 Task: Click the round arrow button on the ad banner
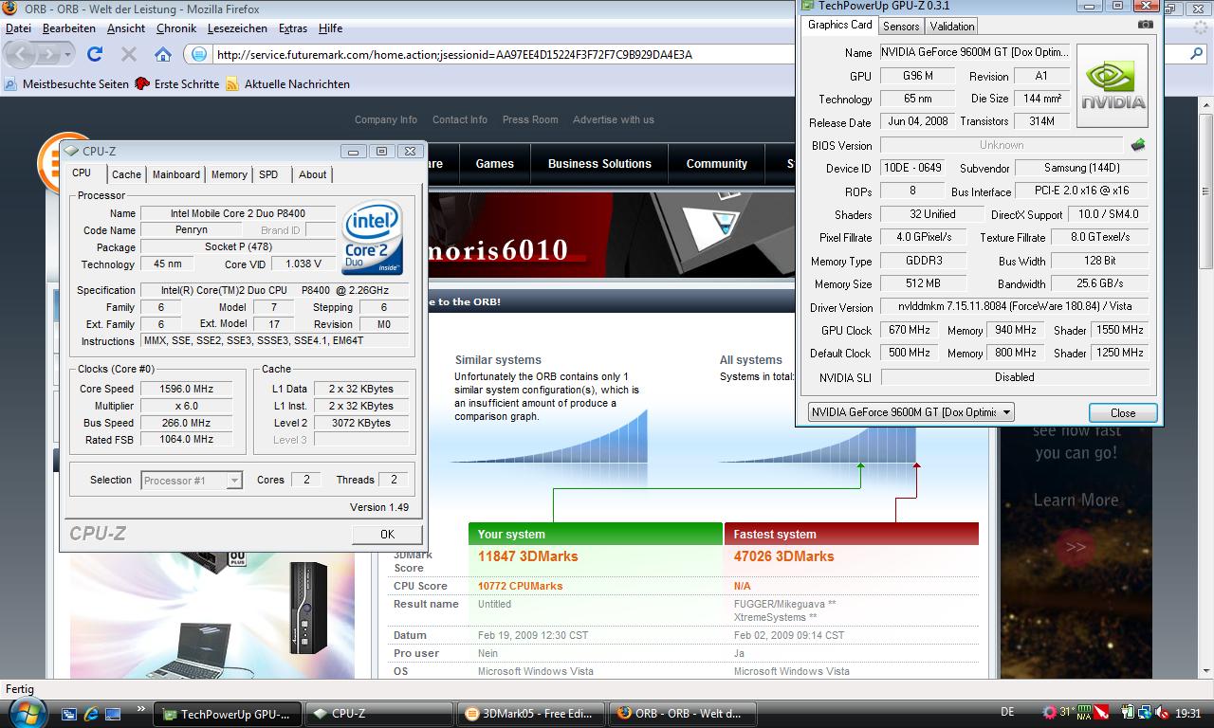tap(1075, 548)
